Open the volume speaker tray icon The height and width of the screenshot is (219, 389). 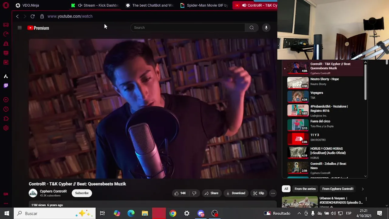pos(333,214)
